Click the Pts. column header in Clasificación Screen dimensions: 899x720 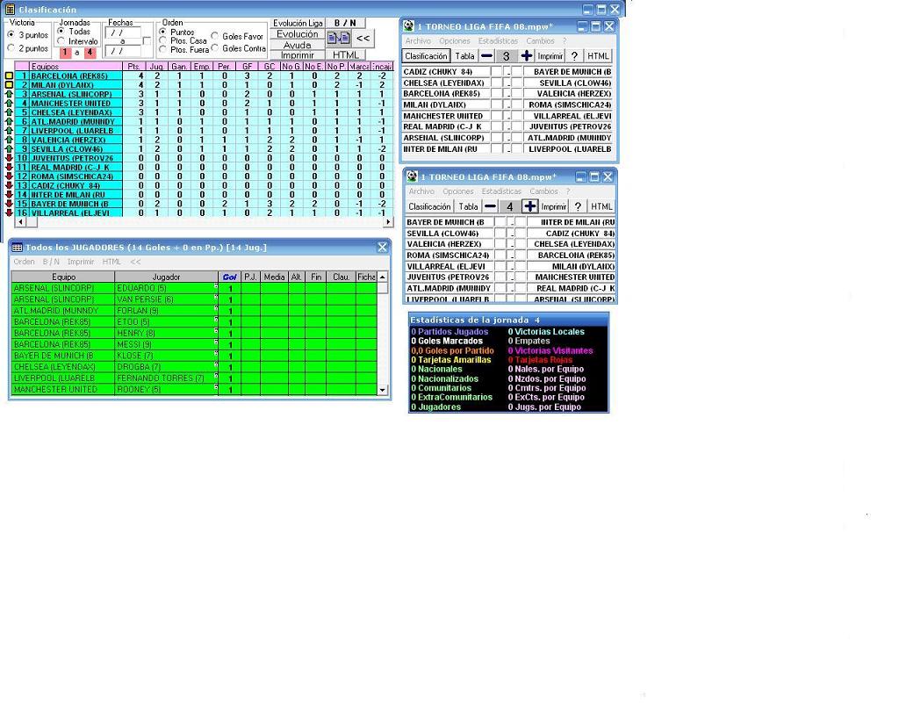(134, 67)
